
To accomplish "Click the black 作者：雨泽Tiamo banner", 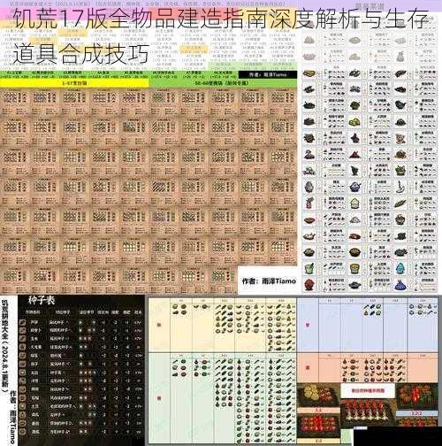I will (x=268, y=74).
